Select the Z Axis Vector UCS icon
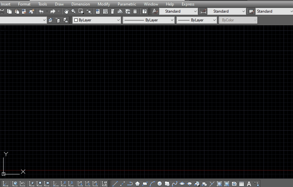 point(63,184)
